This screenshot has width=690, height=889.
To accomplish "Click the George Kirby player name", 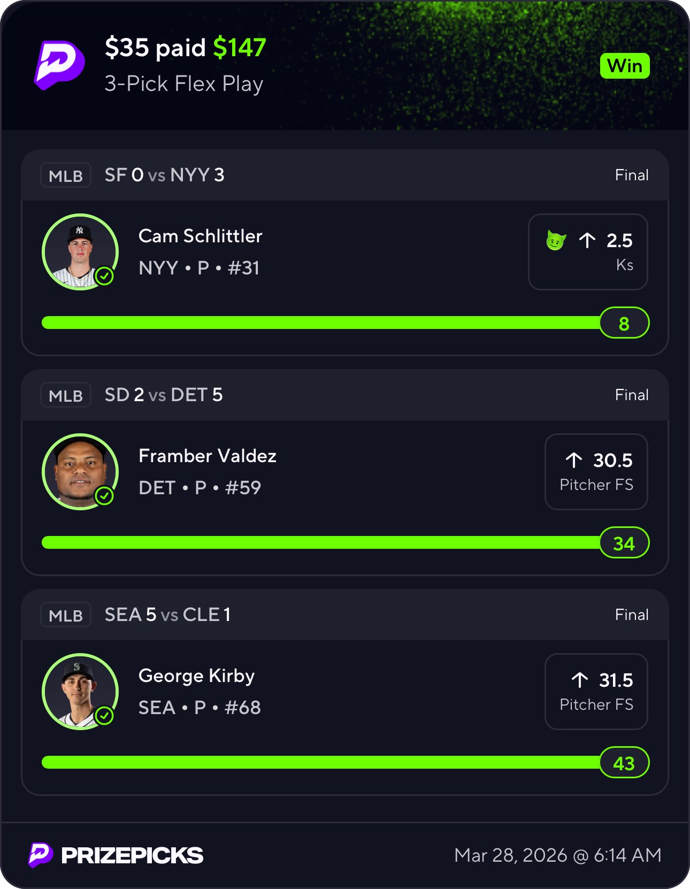I will [196, 676].
